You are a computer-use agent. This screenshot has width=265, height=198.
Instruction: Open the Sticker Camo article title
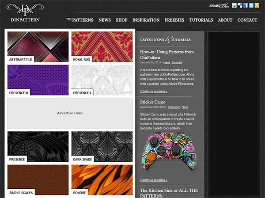click(153, 102)
